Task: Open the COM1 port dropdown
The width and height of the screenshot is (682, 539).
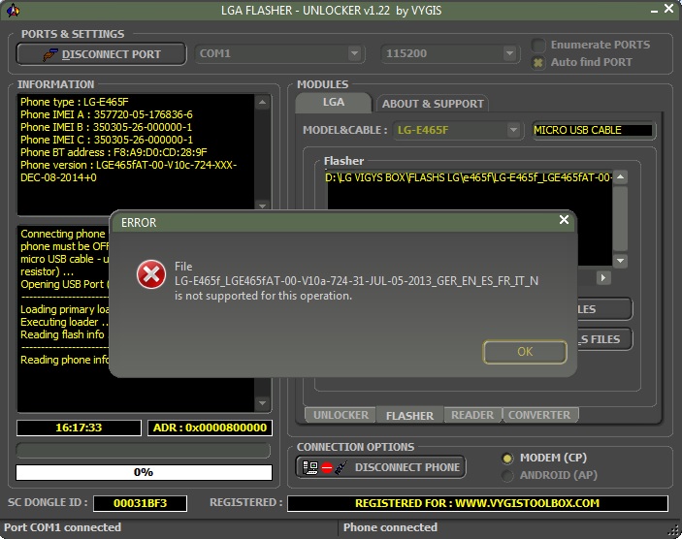Action: (x=354, y=53)
